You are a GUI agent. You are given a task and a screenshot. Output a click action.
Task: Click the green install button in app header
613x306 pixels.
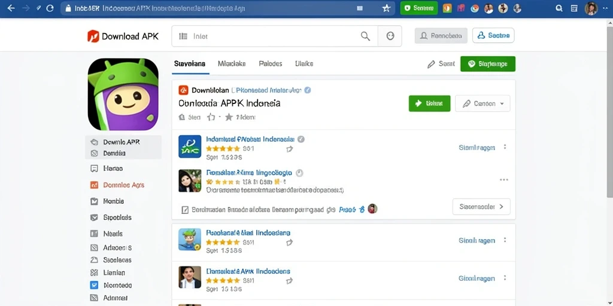(x=429, y=103)
